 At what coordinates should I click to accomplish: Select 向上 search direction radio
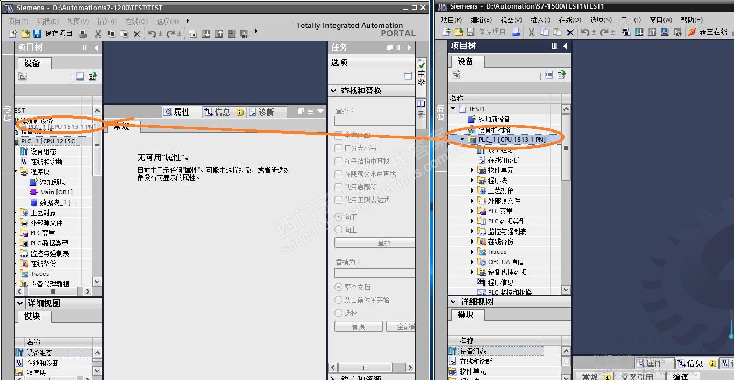coord(339,230)
